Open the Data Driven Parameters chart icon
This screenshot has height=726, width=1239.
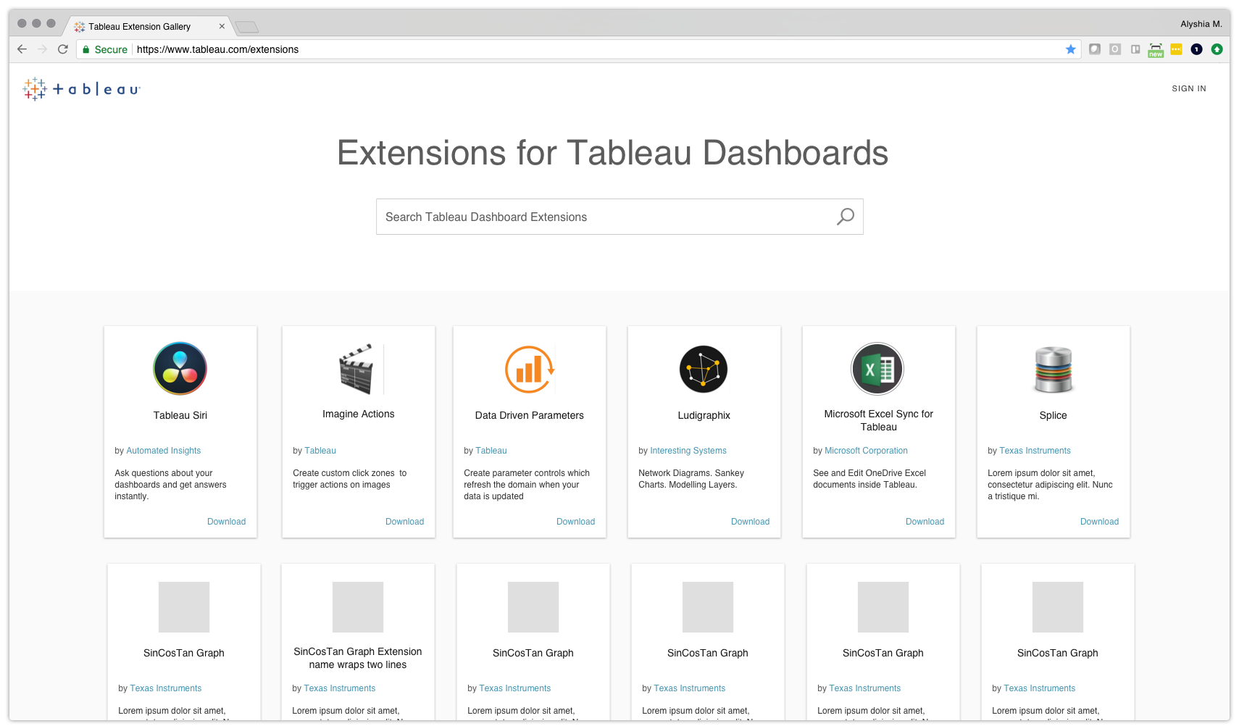pos(530,370)
